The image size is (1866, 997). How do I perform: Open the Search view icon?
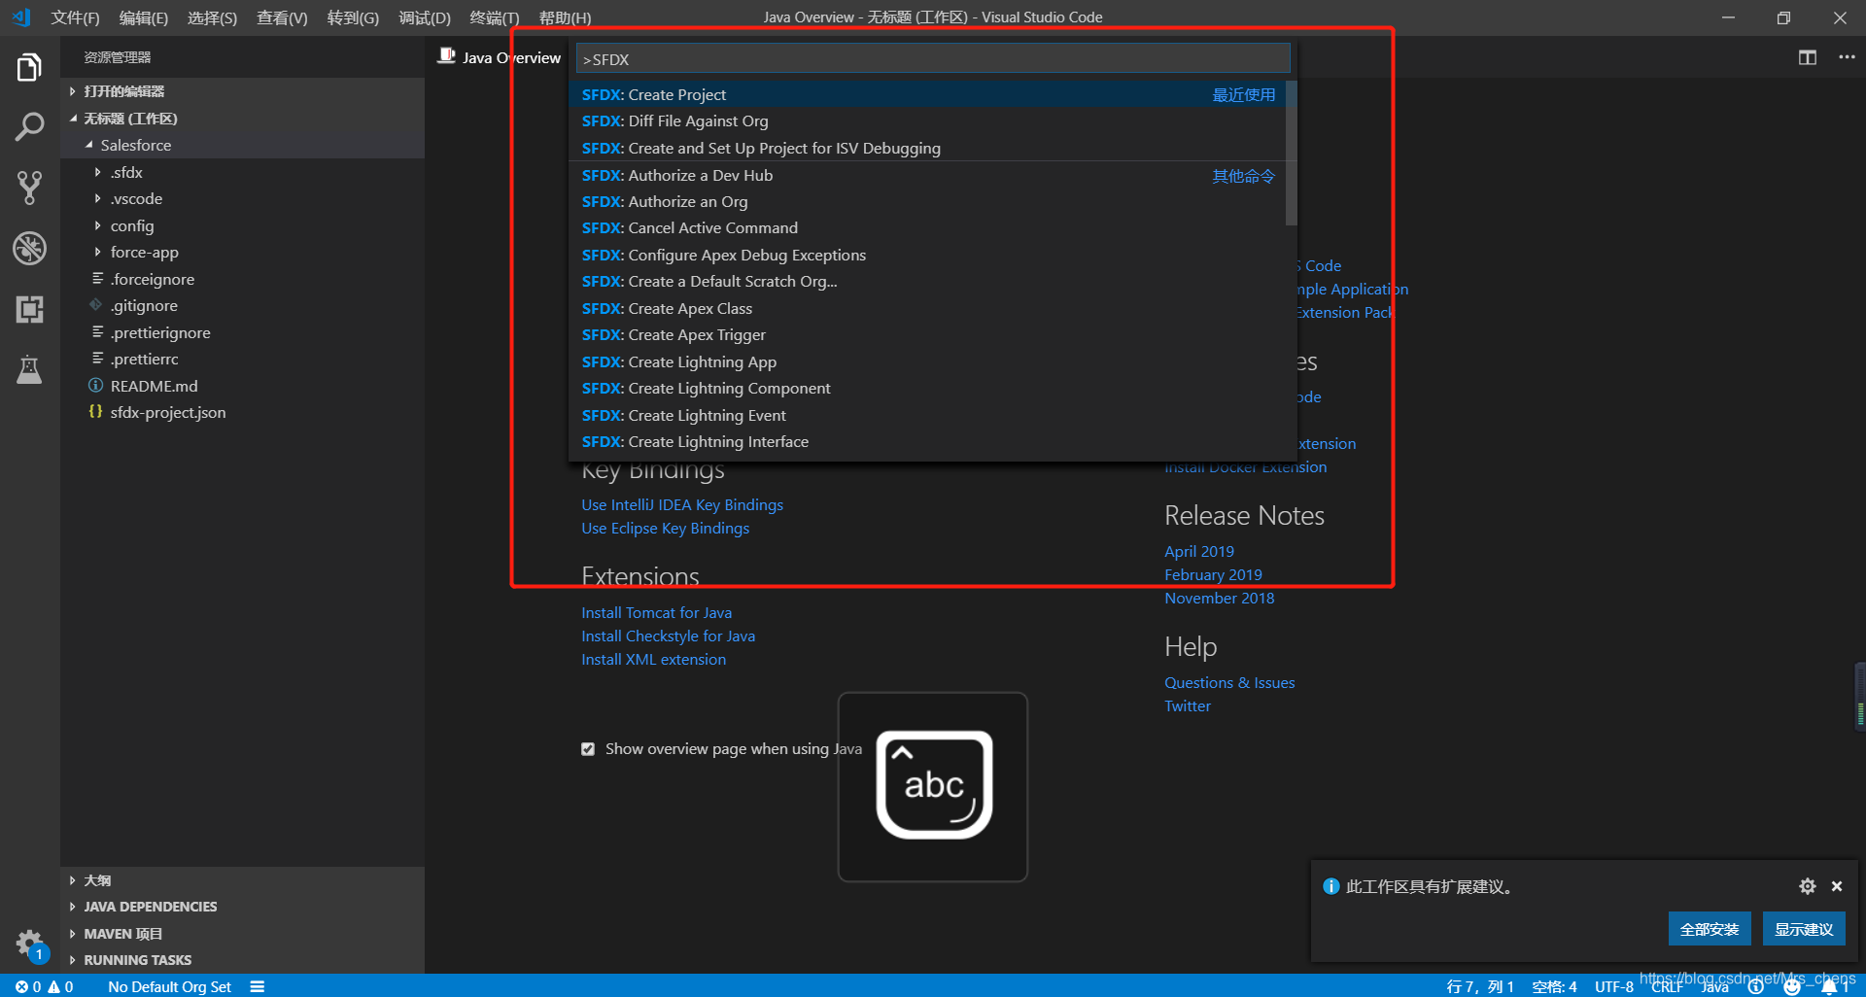[29, 126]
